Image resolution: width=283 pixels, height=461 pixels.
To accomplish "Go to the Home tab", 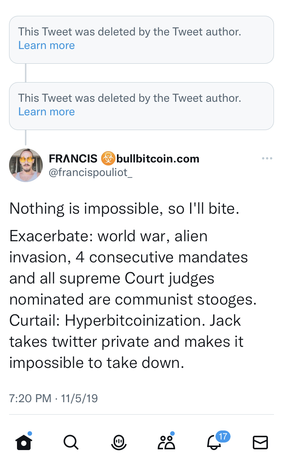I will [24, 442].
